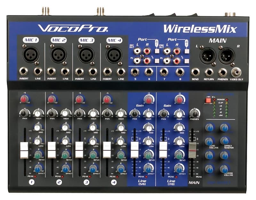Toggle the first Port 1/2 selector switch
Viewport: 256px width, 200px height.
pyautogui.click(x=156, y=51)
